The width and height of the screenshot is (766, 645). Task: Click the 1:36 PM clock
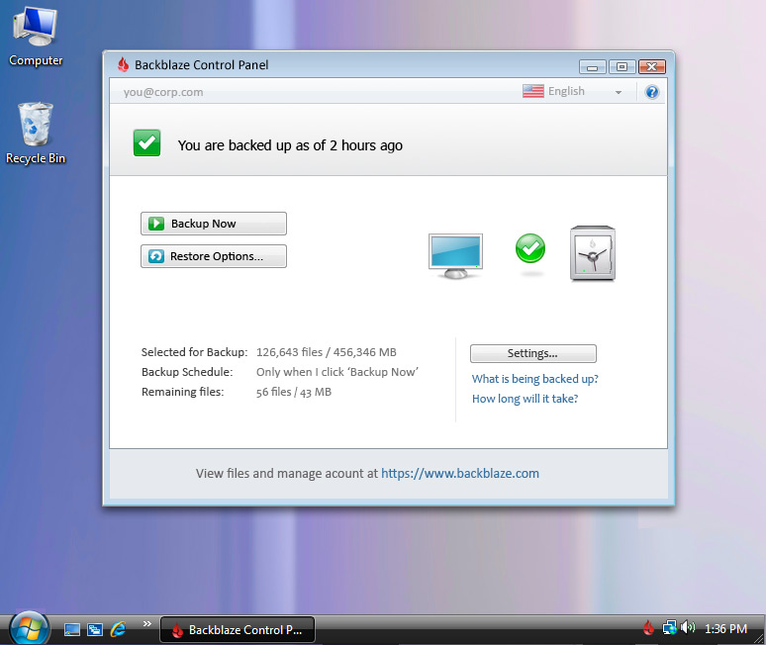point(725,629)
